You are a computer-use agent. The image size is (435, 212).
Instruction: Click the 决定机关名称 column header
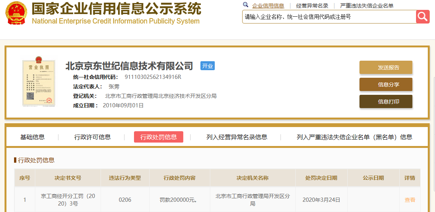pyautogui.click(x=253, y=178)
